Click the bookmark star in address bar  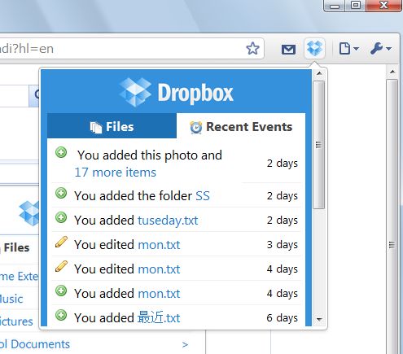[x=252, y=49]
